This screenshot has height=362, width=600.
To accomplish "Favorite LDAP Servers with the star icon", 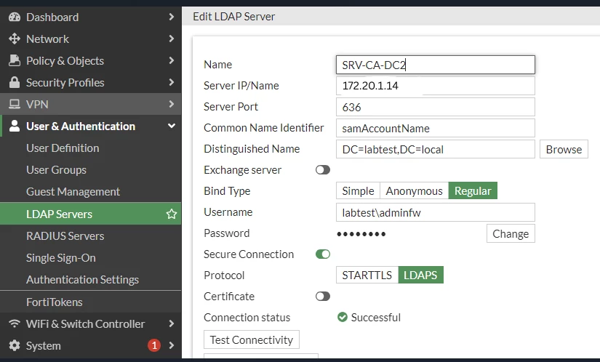I will [172, 214].
